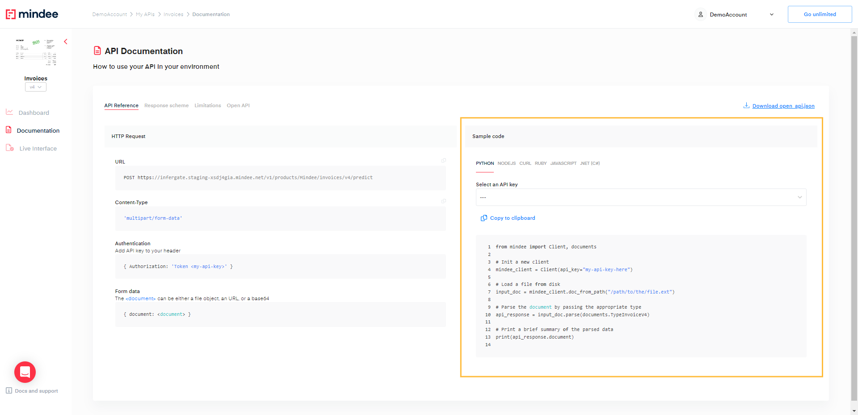The width and height of the screenshot is (858, 415).
Task: Click Docs and support info icon
Action: point(9,390)
